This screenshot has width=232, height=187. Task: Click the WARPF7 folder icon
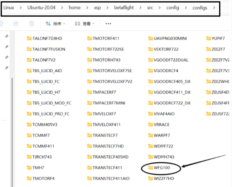coord(151,135)
